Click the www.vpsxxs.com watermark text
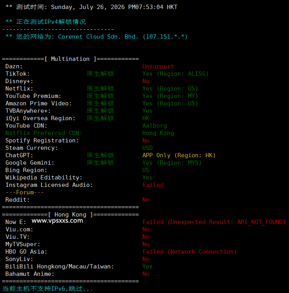 [57, 221]
